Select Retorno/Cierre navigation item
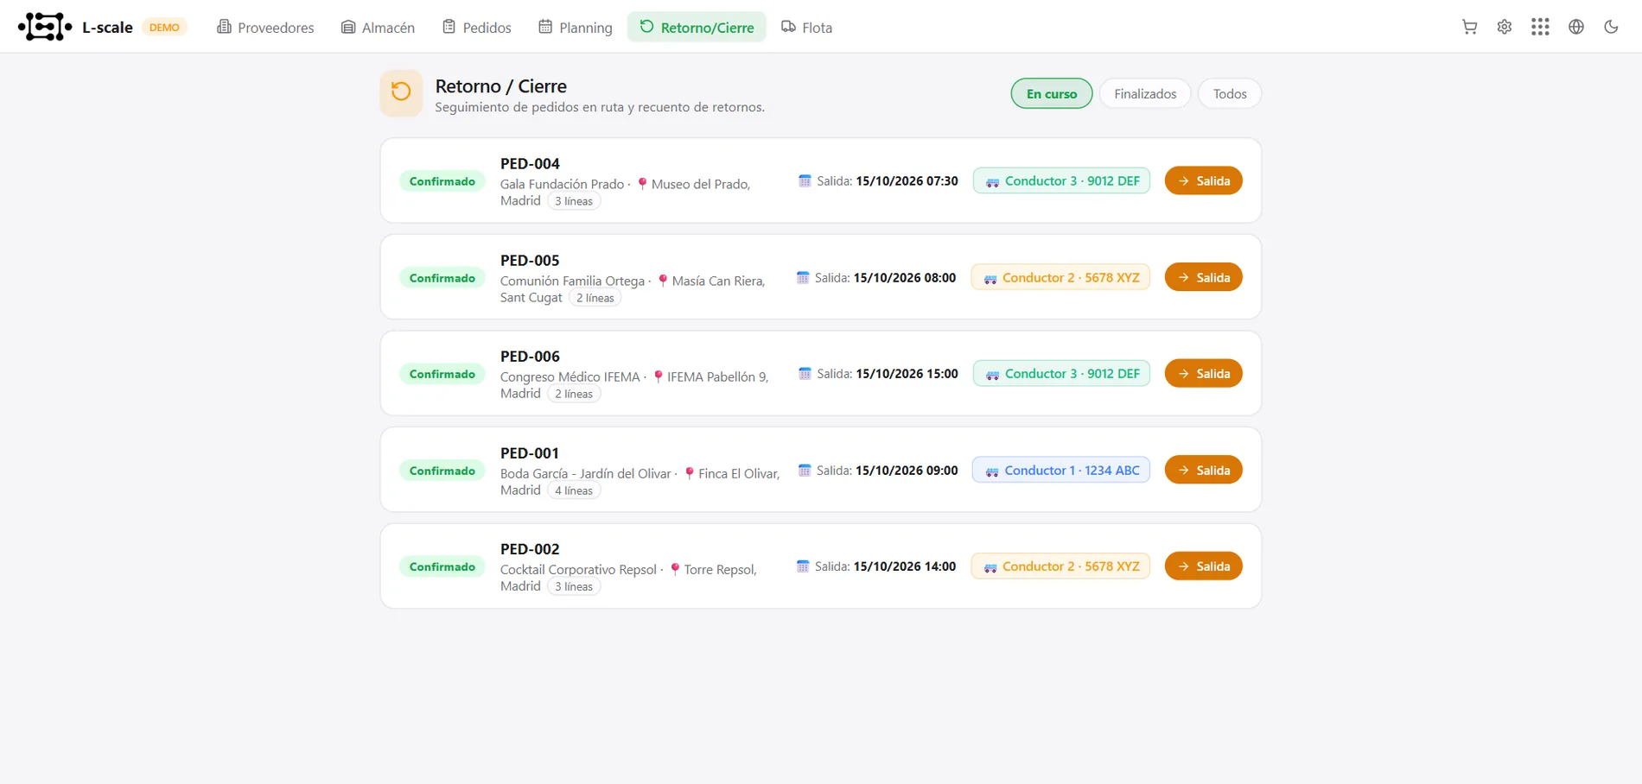 [697, 28]
